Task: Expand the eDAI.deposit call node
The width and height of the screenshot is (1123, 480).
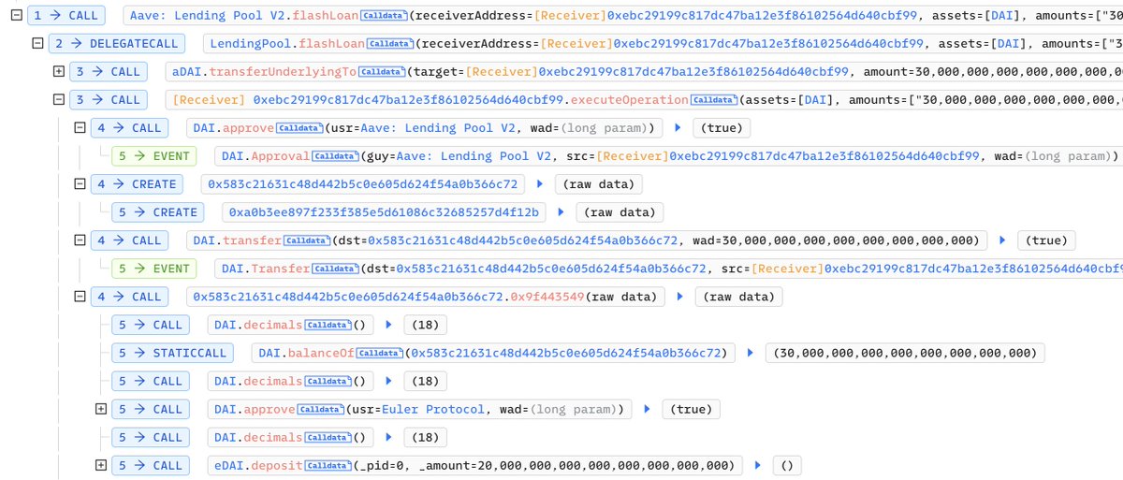Action: tap(102, 465)
